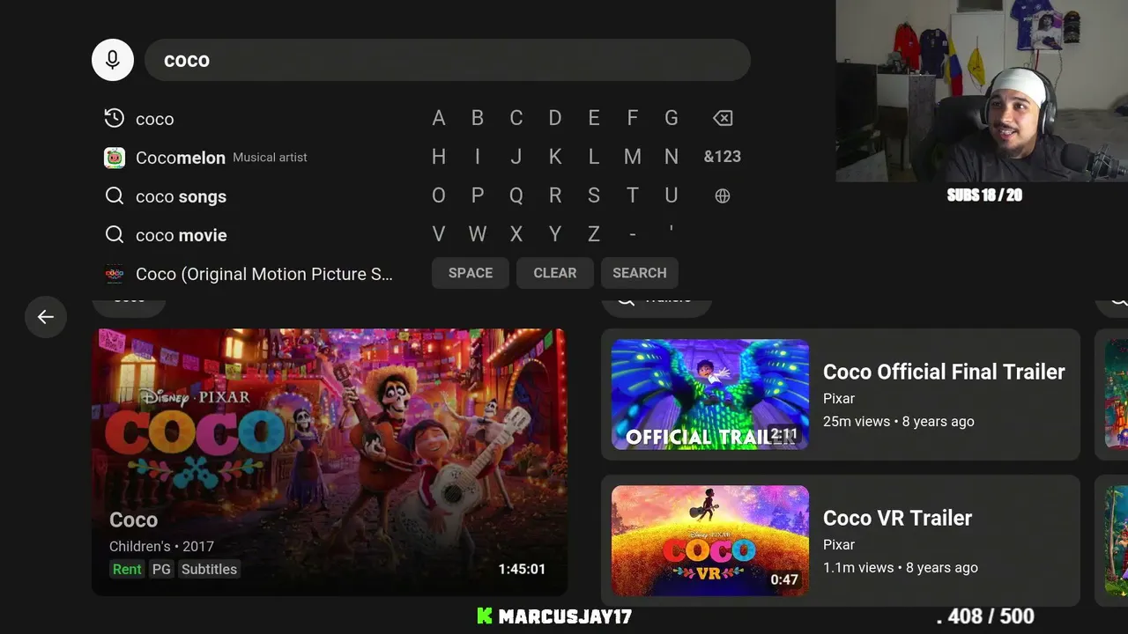Switch to &123 symbols keyboard
The image size is (1128, 634).
click(x=723, y=157)
